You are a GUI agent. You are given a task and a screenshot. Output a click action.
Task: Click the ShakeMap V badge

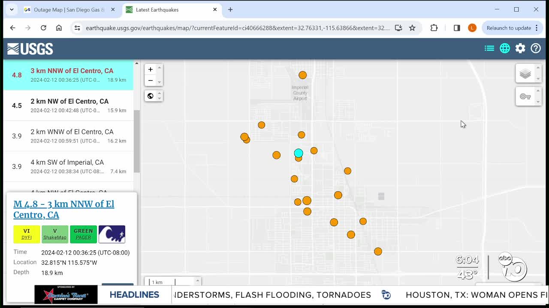(x=55, y=234)
